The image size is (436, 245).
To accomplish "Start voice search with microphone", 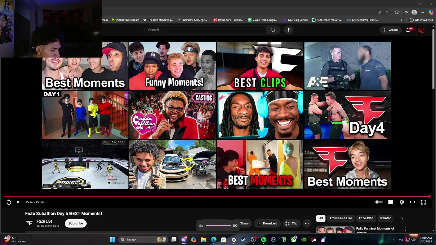I will pos(289,30).
